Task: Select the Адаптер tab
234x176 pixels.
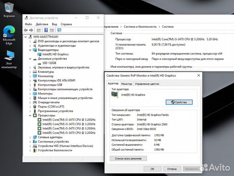Action: pyautogui.click(x=113, y=83)
